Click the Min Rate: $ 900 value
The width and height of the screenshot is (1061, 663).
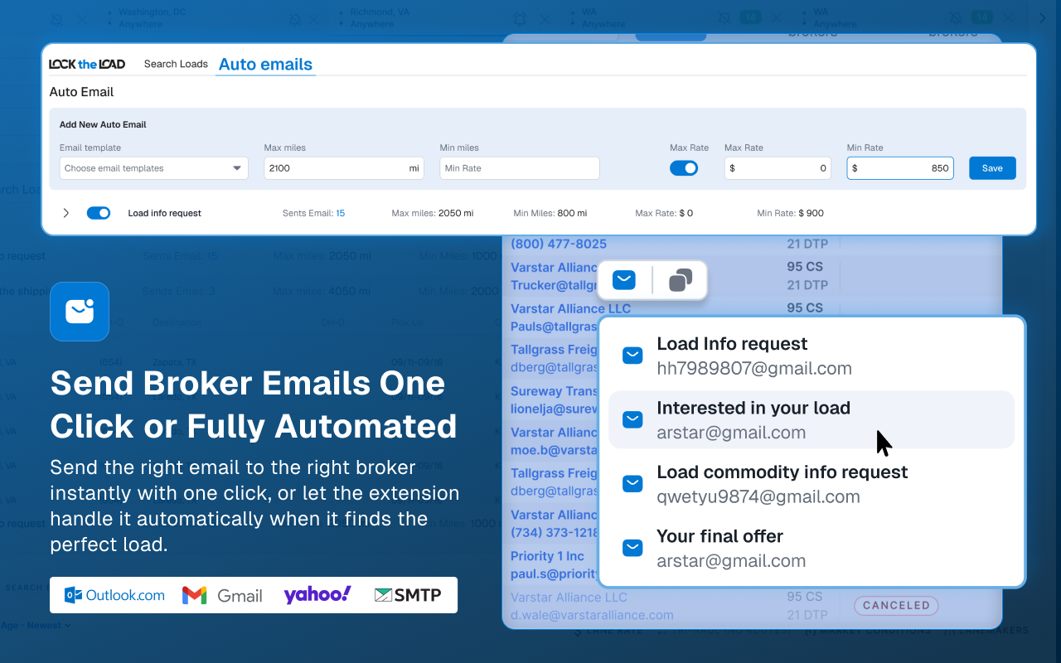(x=791, y=213)
